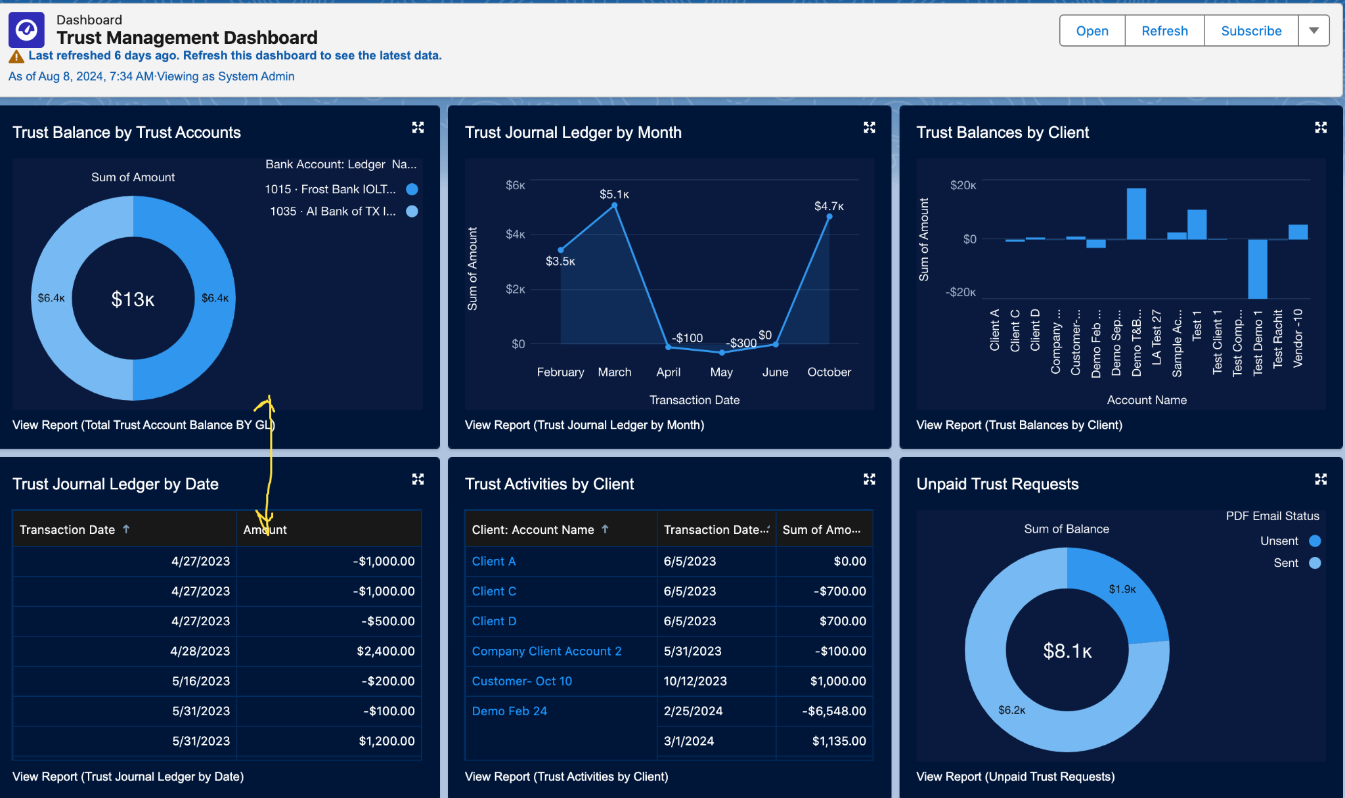Click the refresh warning triangle icon
Viewport: 1345px width, 798px height.
[16, 57]
